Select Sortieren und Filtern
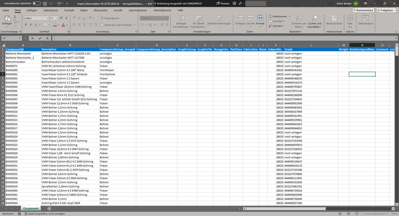Viewport: 399px width, 216px height. 299,22
